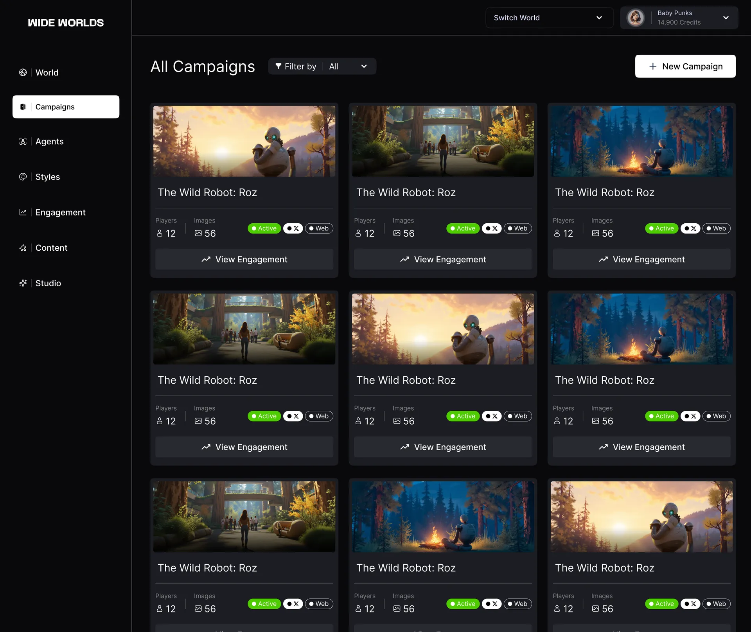751x632 pixels.
Task: Open the bottom-row campfire robot thumbnail
Action: pos(443,517)
